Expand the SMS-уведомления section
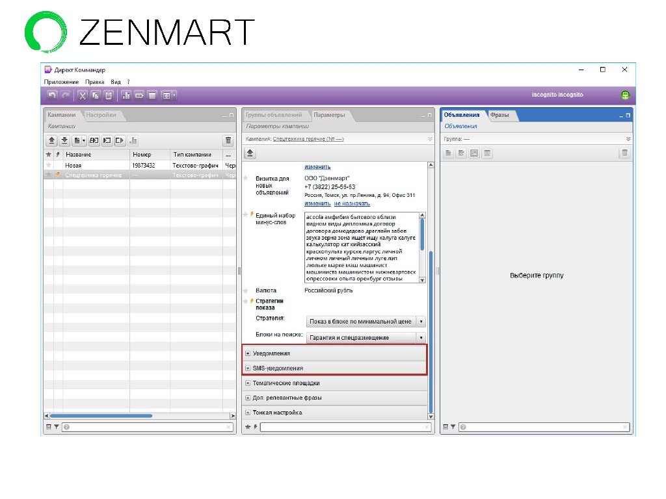666x499 pixels. 248,368
